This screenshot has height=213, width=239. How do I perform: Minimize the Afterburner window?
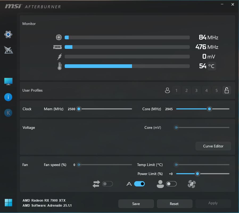pyautogui.click(x=222, y=4)
